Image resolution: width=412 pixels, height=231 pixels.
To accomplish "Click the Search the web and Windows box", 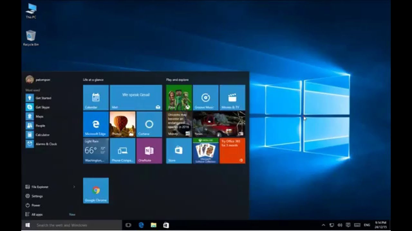I will pyautogui.click(x=78, y=225).
